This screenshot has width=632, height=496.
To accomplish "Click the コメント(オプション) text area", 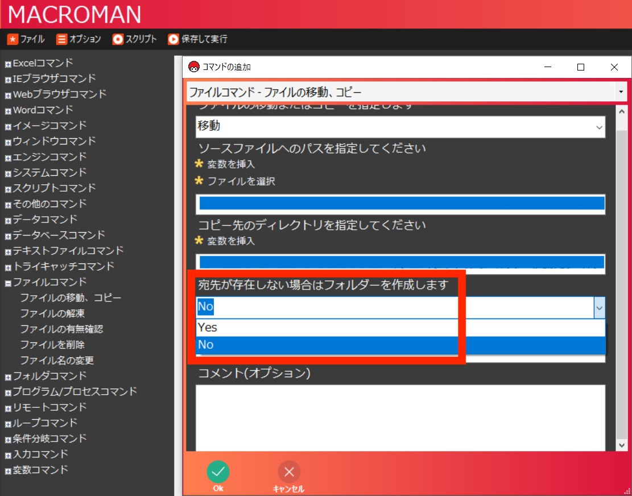I will coord(400,418).
